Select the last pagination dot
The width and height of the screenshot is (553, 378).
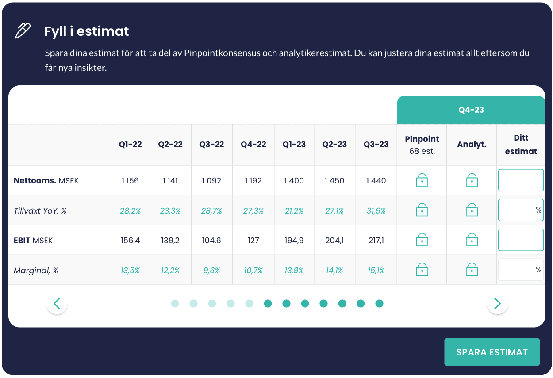point(379,304)
